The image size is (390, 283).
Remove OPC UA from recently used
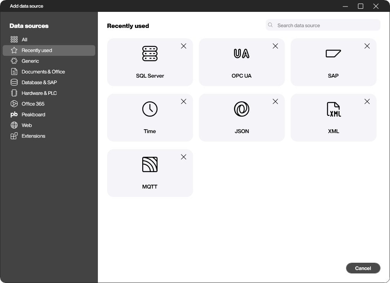(x=275, y=46)
